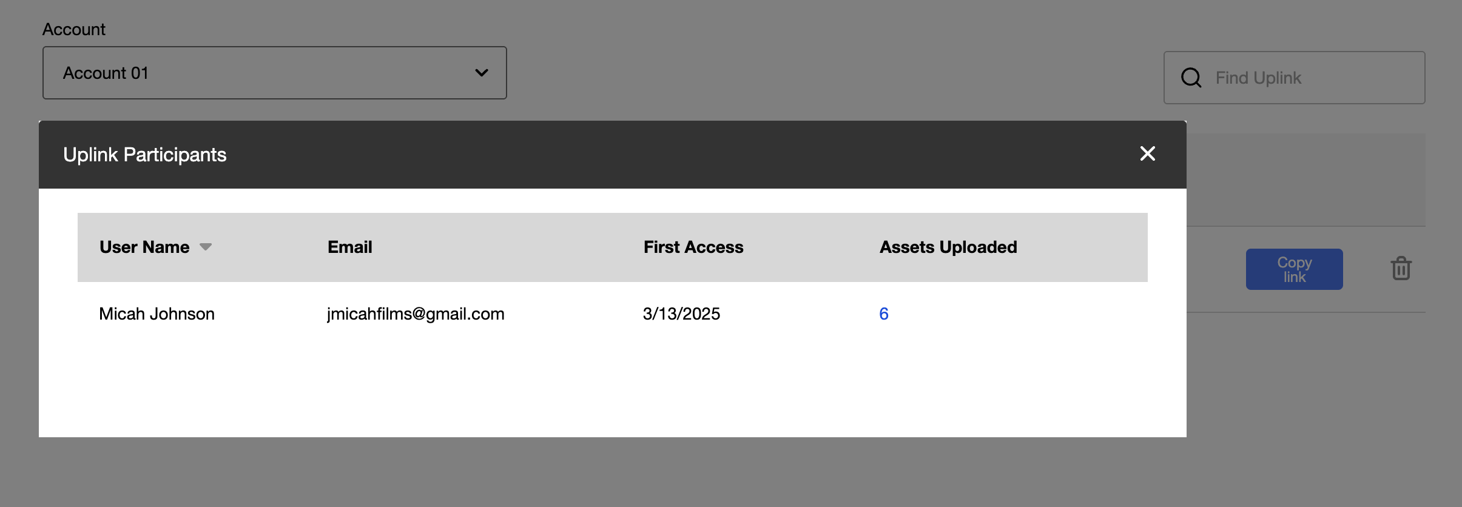
Task: Select the Email column header
Action: pyautogui.click(x=350, y=247)
